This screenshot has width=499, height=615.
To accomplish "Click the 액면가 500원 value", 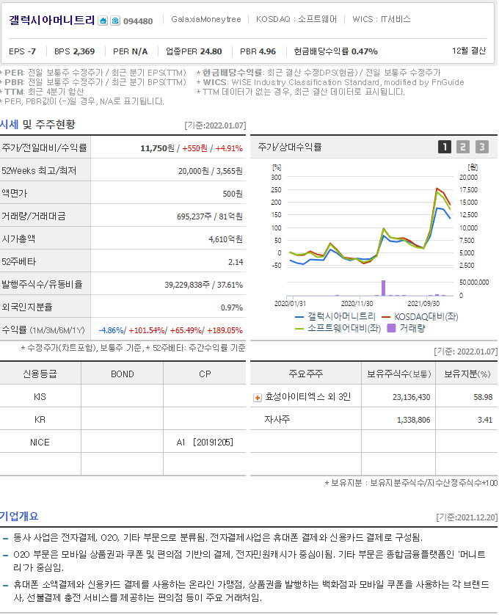I will (x=233, y=194).
